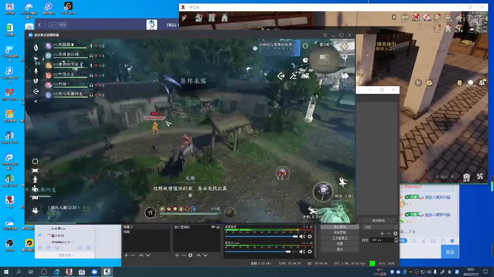The height and width of the screenshot is (277, 494).
Task: Go back using channel panel arrow
Action: point(39,25)
